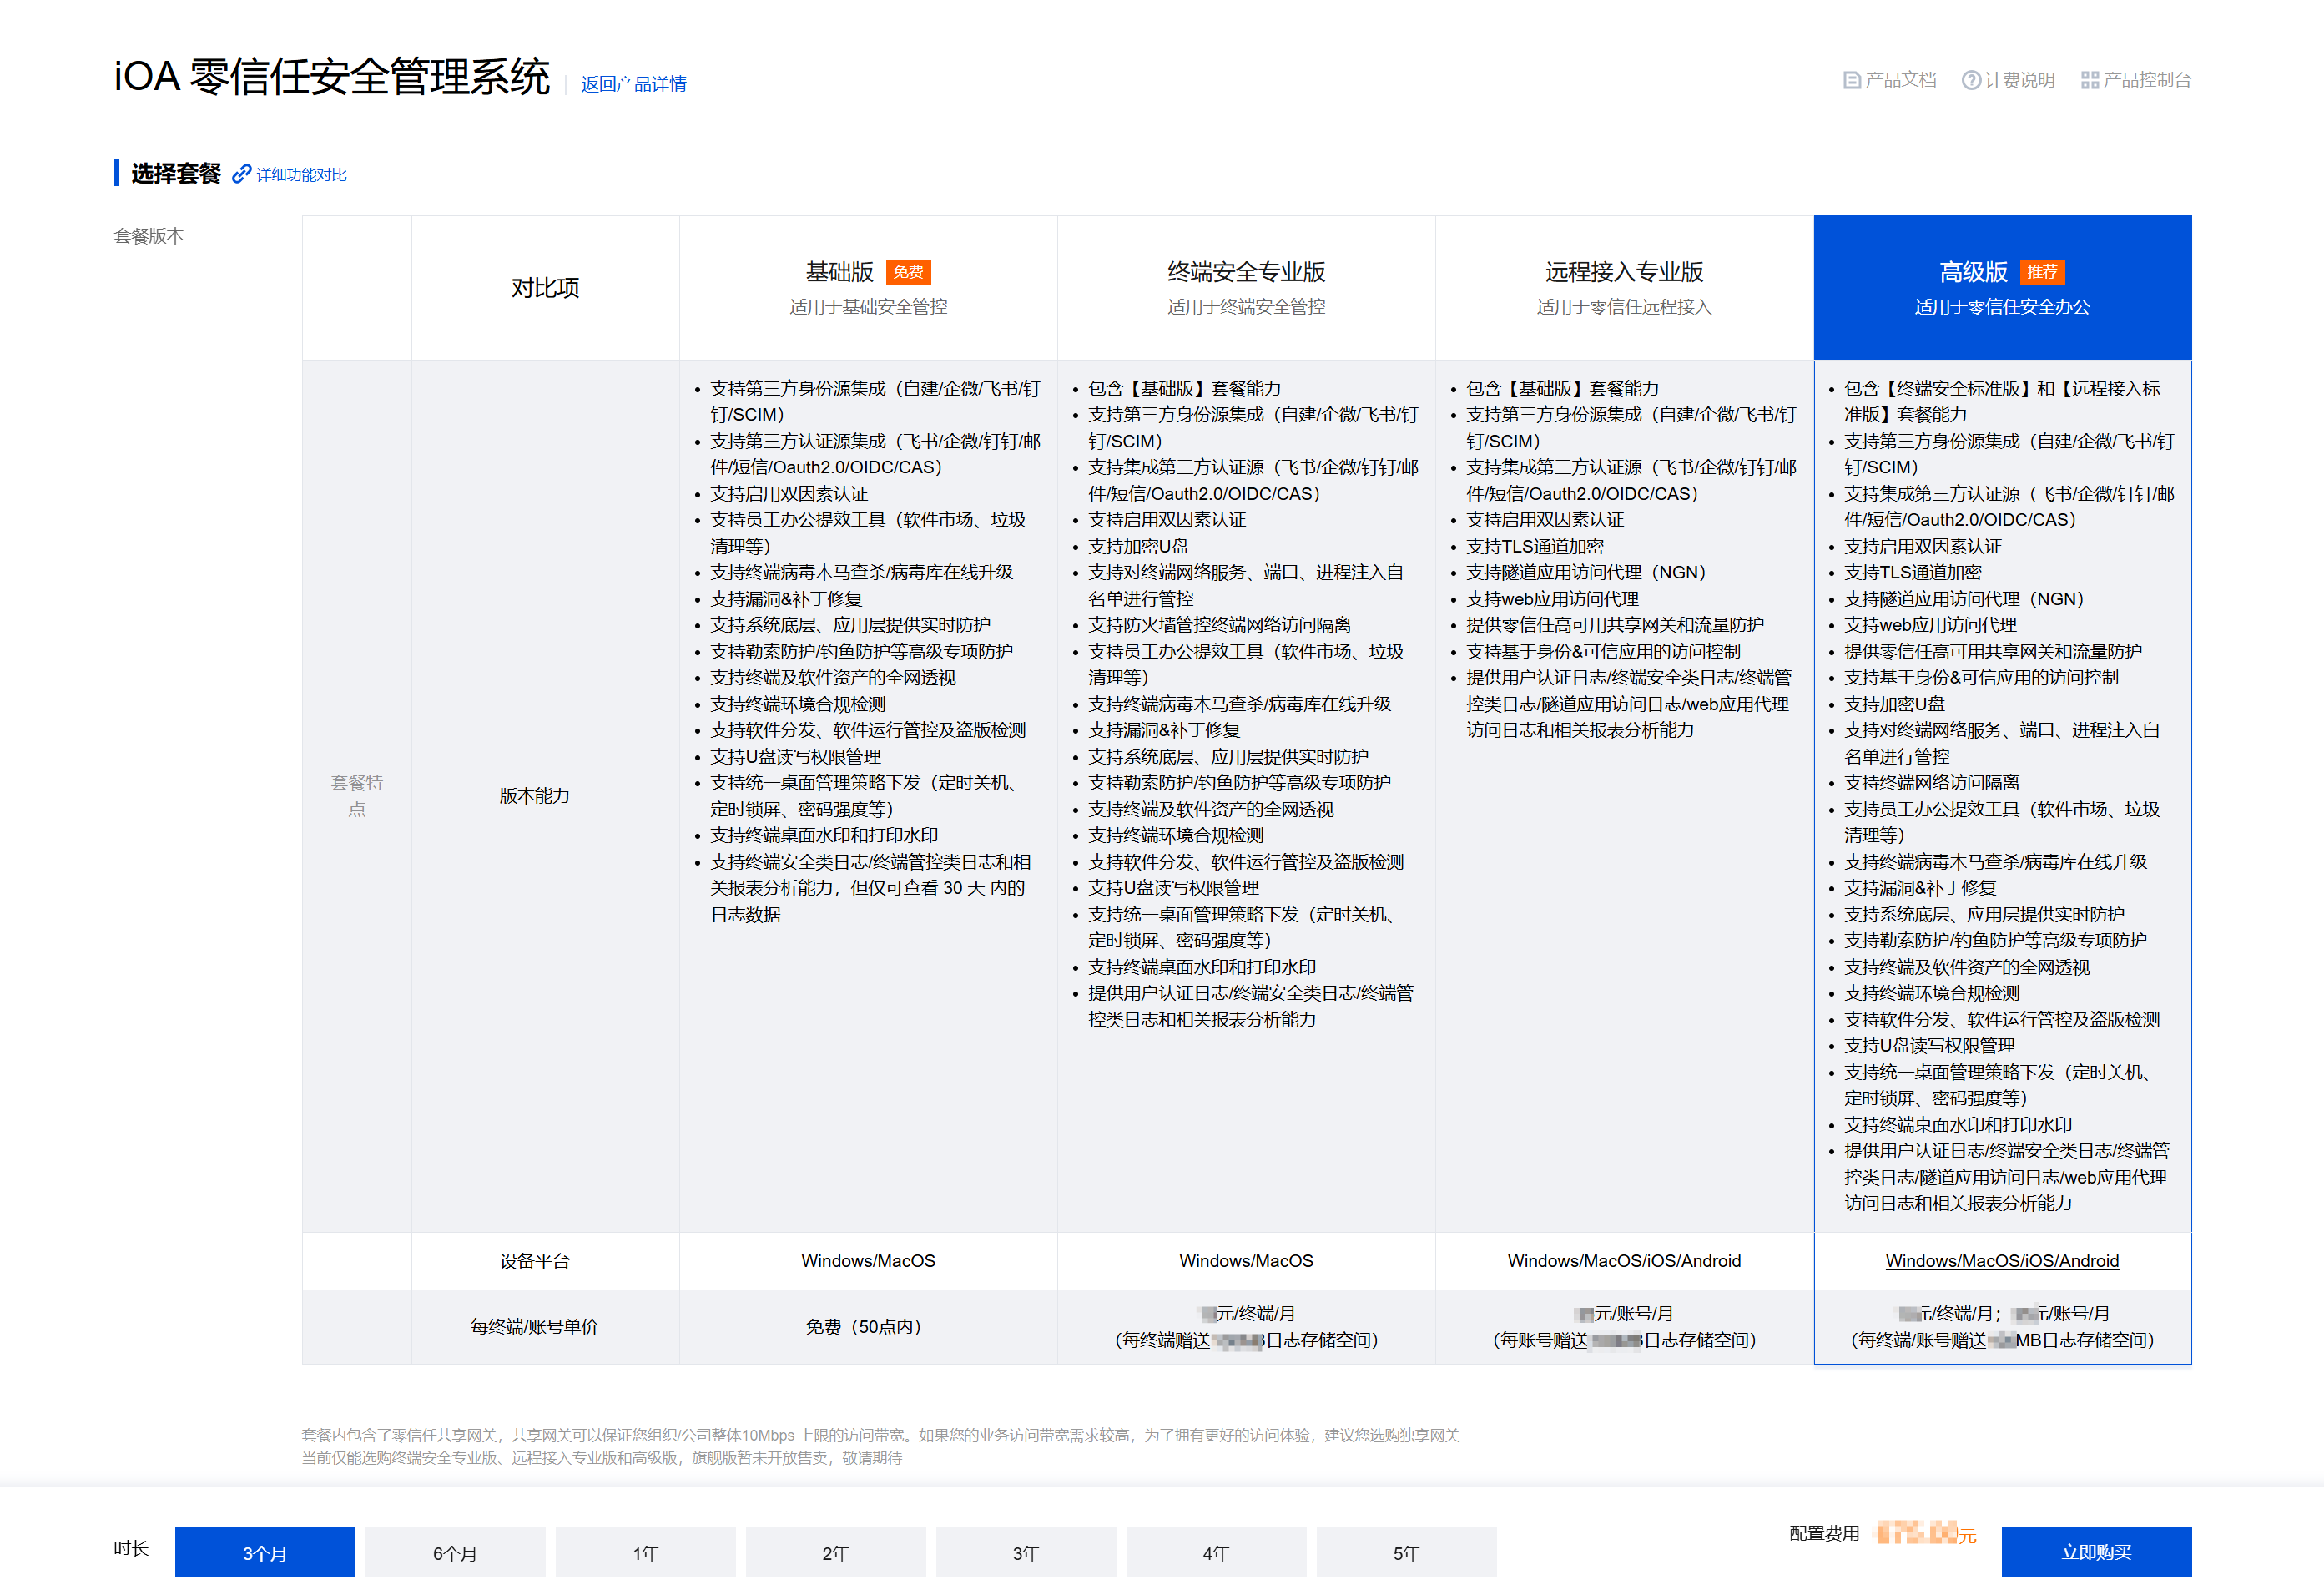Viewport: 2324px width, 1590px height.
Task: Pick the 3年 duration option
Action: pyautogui.click(x=1025, y=1552)
